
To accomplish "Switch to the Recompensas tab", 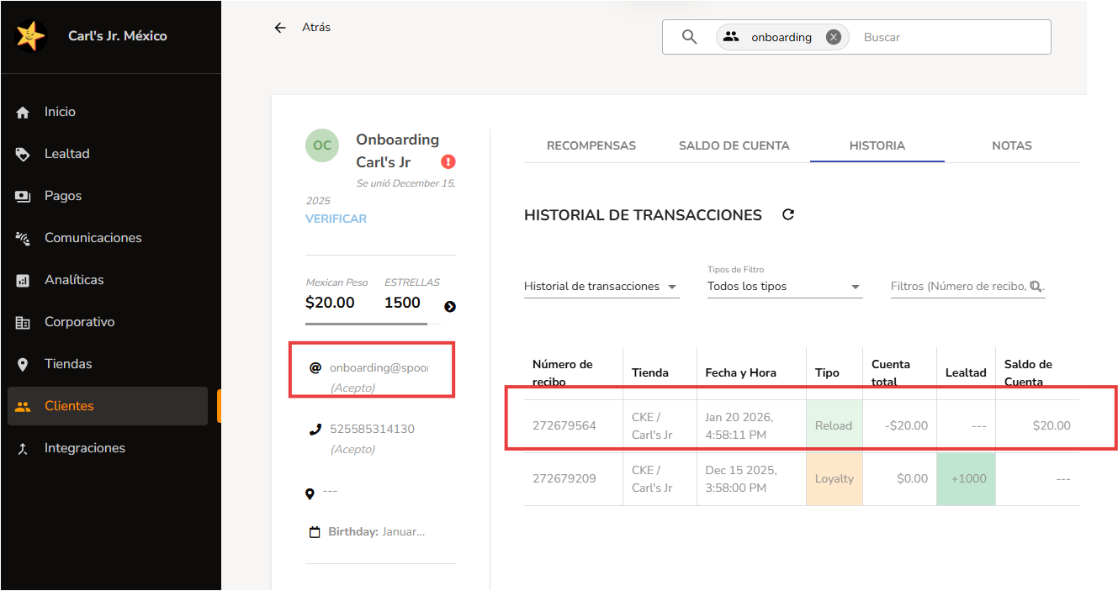I will (x=591, y=145).
